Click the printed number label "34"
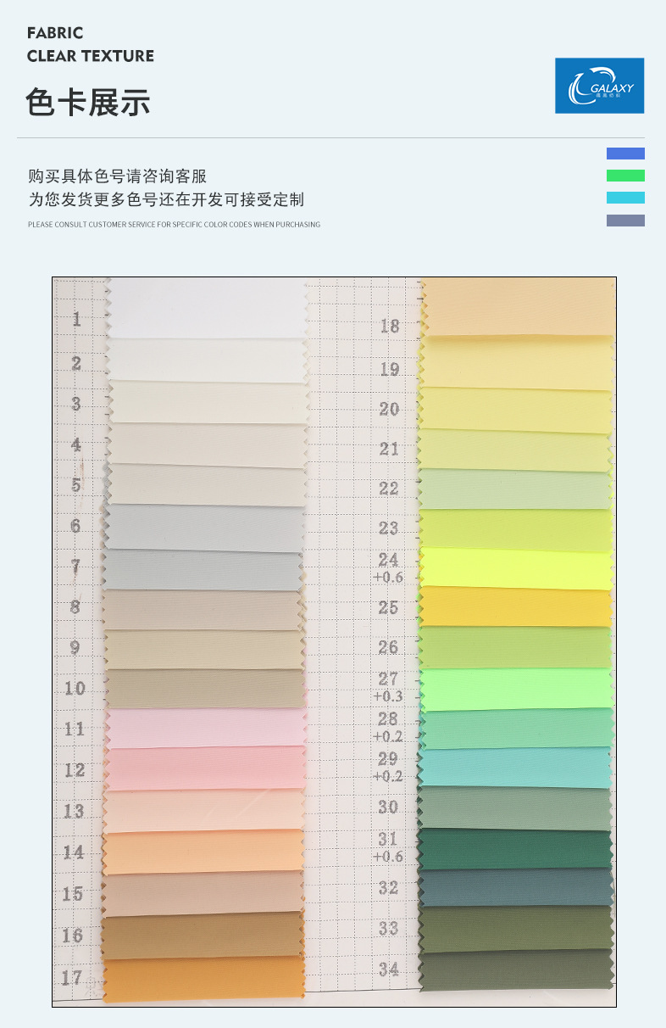 point(389,969)
